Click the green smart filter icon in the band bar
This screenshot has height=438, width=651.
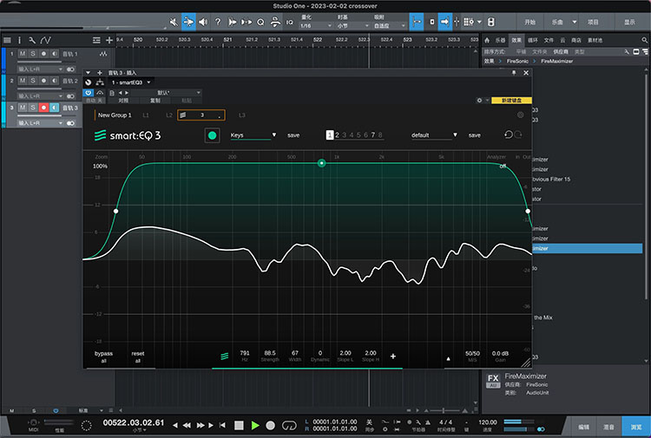click(x=224, y=356)
